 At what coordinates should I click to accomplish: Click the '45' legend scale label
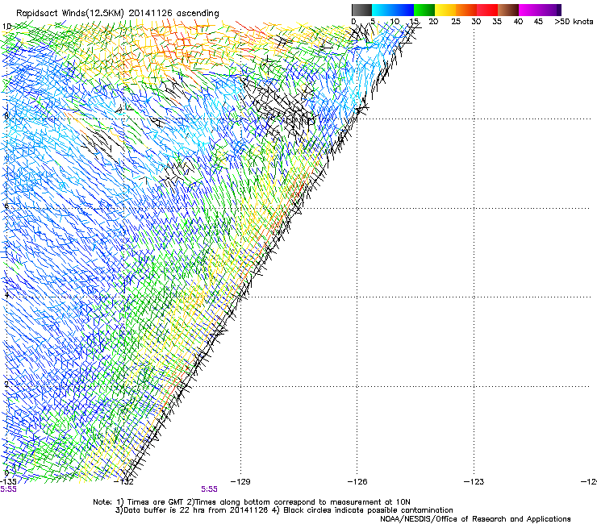pyautogui.click(x=538, y=22)
